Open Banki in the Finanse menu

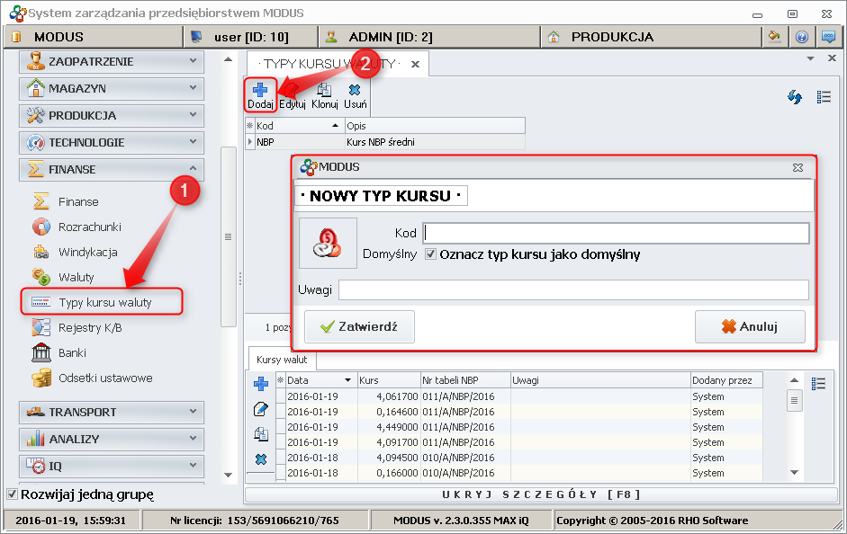tap(72, 352)
